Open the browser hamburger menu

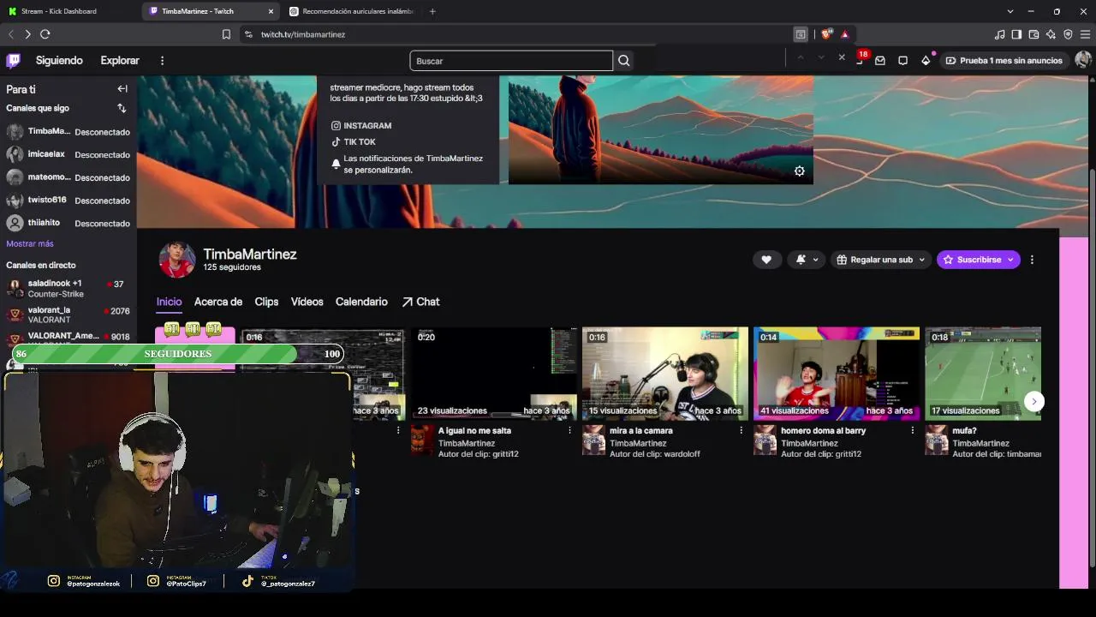[x=1086, y=34]
